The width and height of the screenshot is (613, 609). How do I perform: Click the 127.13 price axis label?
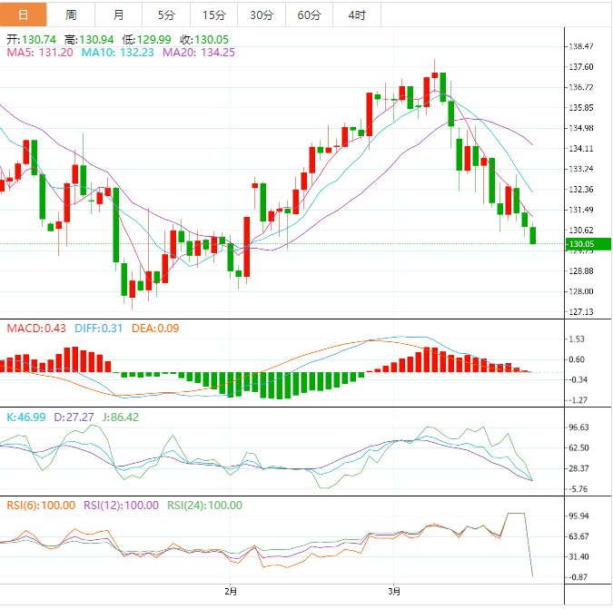581,311
